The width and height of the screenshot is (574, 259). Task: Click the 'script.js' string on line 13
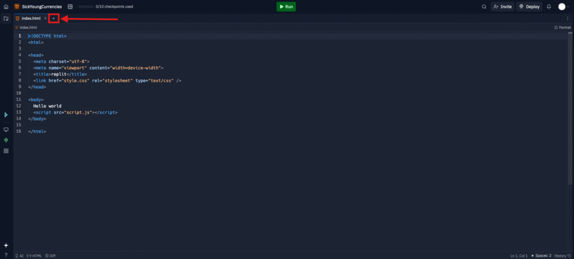coord(78,113)
